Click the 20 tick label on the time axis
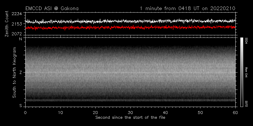The image size is (253, 126). [95, 112]
